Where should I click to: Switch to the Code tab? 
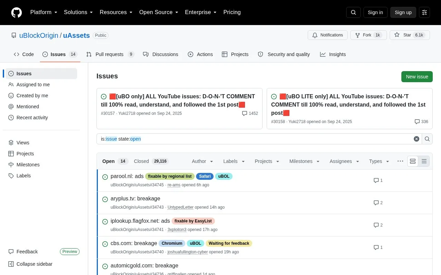24,54
